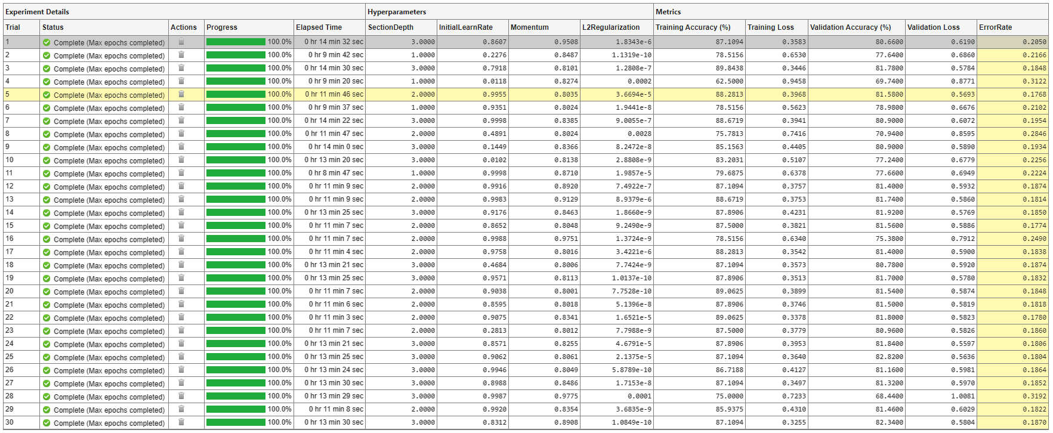Click the SectionDepth column header

pyautogui.click(x=390, y=27)
